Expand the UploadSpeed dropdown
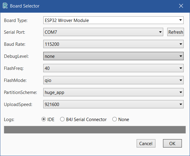Image resolution: width=190 pixels, height=156 pixels. pos(113,104)
